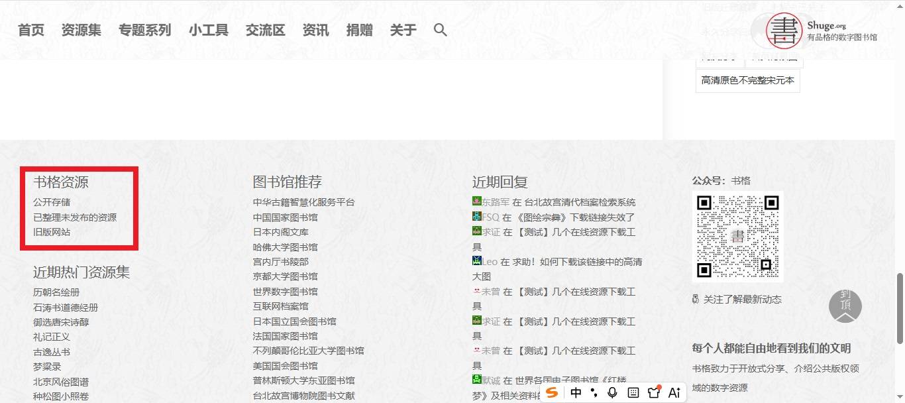Viewport: 905px width, 403px height.
Task: Toggle the punctuation mode in IME bar
Action: 594,392
